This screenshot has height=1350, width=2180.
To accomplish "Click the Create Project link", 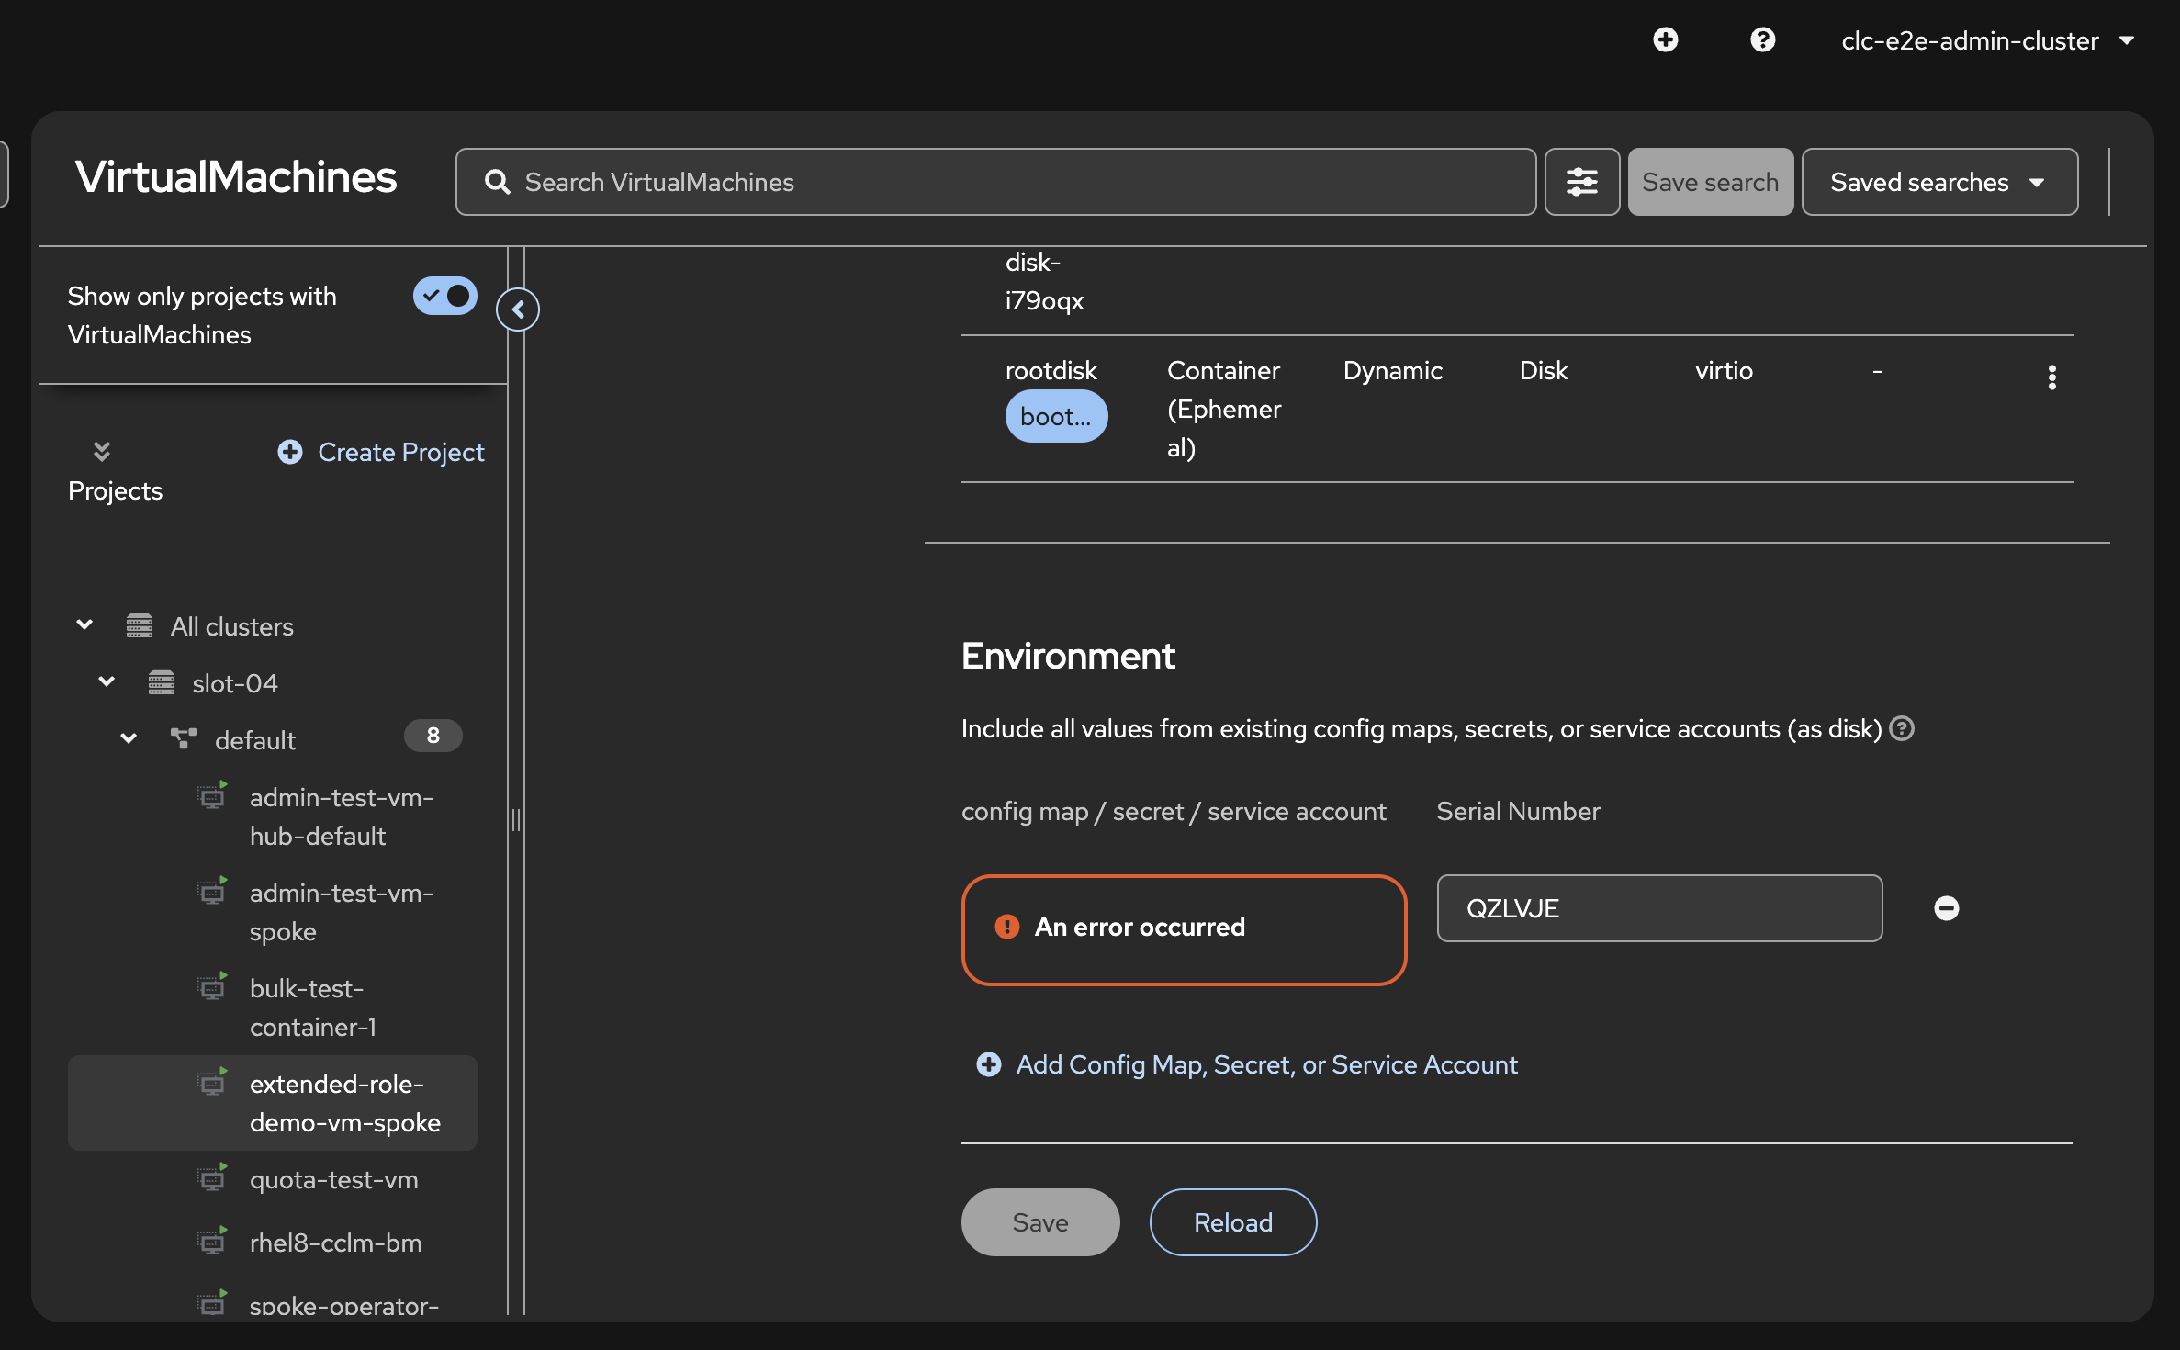I will [x=381, y=452].
